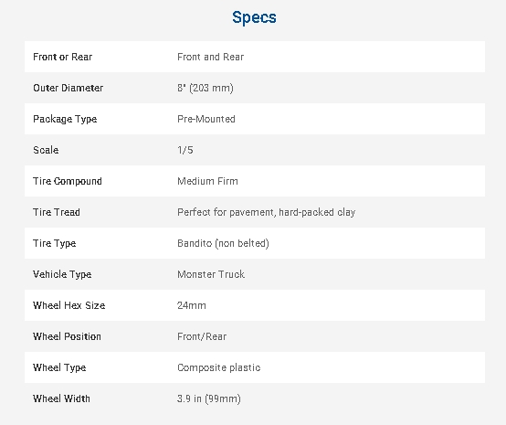Click the Tire Tread label
Screen dimensions: 506x425
(x=57, y=212)
